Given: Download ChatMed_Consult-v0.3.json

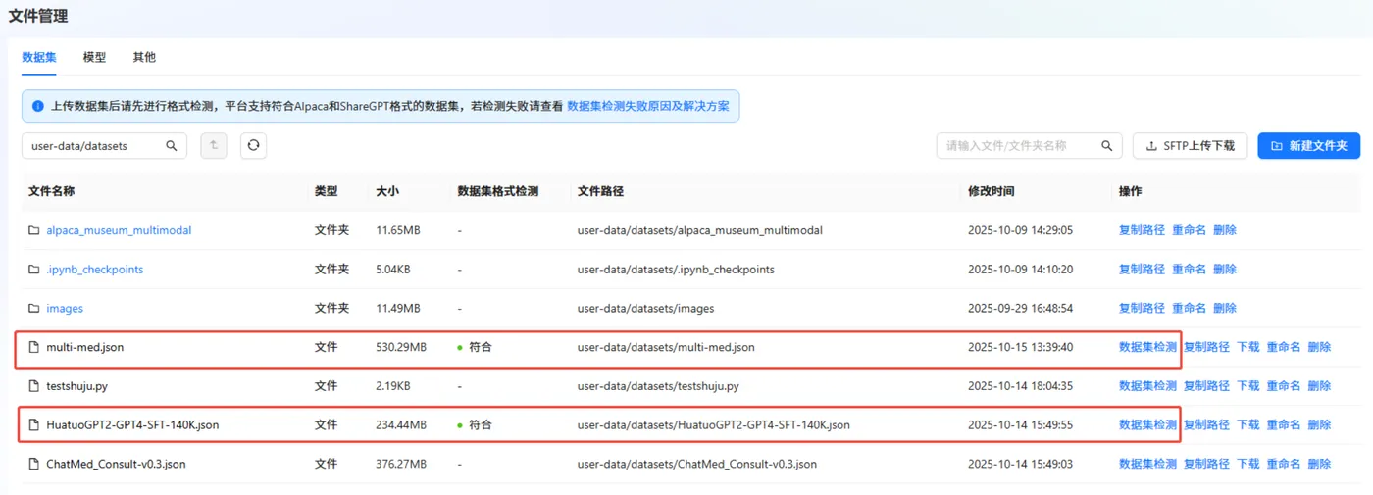Looking at the screenshot, I should click(x=1247, y=464).
